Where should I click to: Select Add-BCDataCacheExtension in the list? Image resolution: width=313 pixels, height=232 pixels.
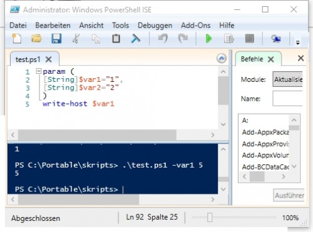(x=265, y=167)
